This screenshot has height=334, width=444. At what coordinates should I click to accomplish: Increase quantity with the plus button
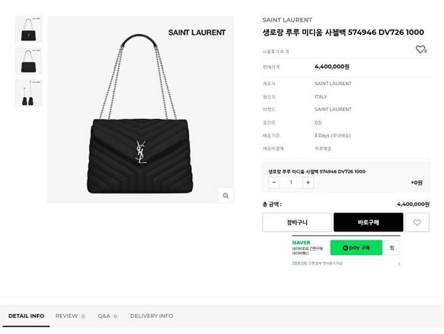click(308, 182)
